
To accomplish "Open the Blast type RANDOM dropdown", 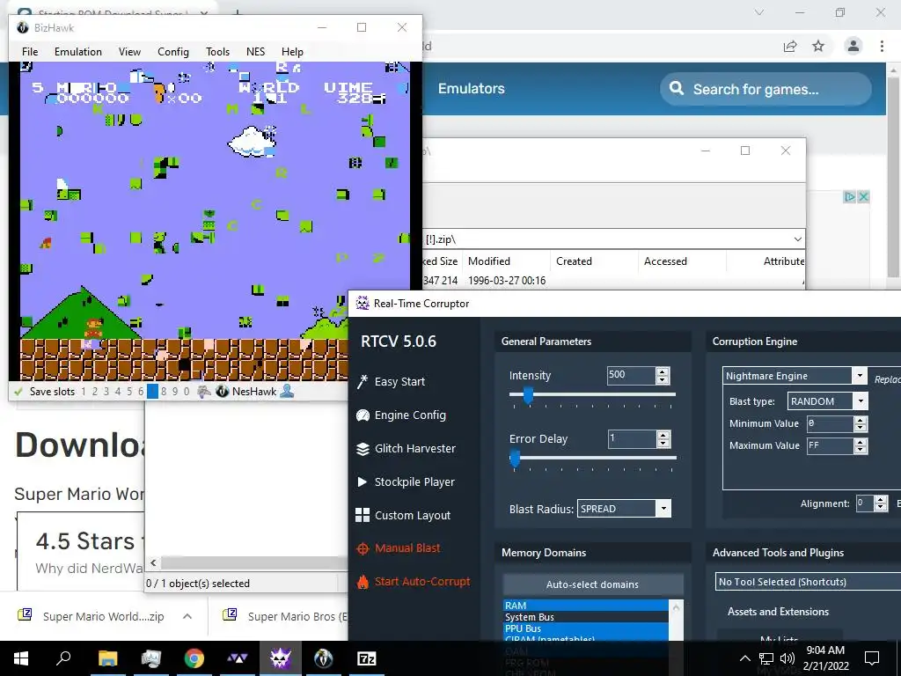I will [861, 401].
